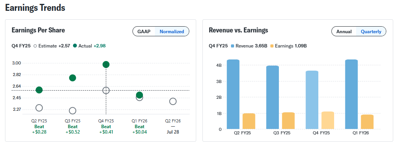Click the Beat +$0.52 label

pos(73,129)
